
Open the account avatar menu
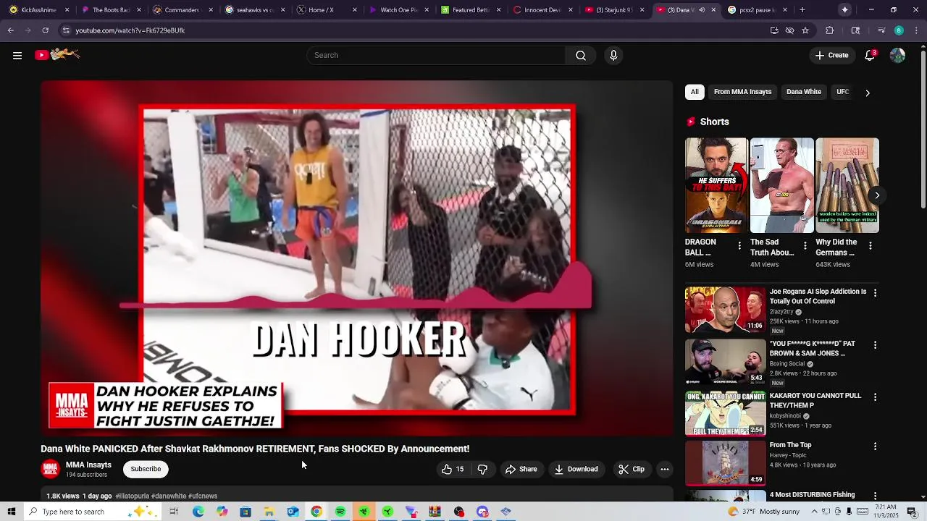coord(897,56)
